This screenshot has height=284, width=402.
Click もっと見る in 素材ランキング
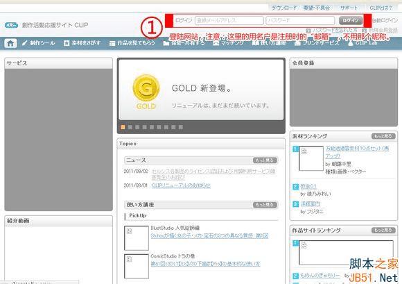(x=383, y=136)
